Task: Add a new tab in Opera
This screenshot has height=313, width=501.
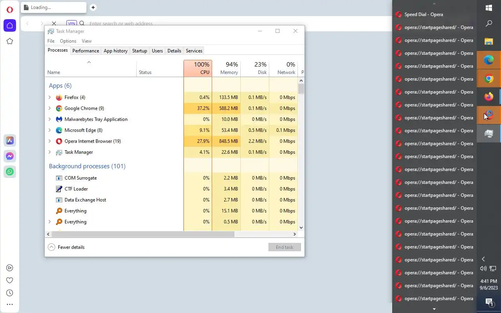Action: click(93, 7)
